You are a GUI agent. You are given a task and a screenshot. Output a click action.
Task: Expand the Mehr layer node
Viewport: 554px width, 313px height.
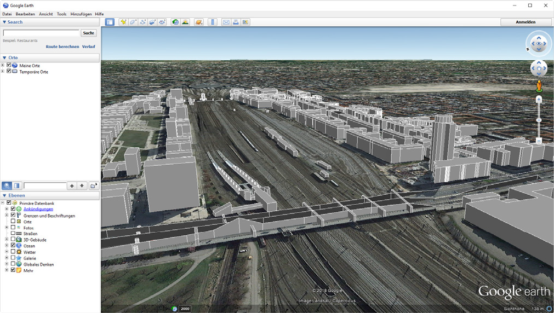click(x=7, y=270)
